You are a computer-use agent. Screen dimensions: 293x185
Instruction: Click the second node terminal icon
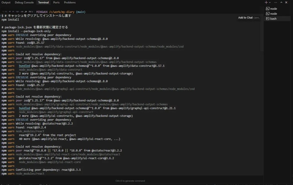(x=268, y=14)
